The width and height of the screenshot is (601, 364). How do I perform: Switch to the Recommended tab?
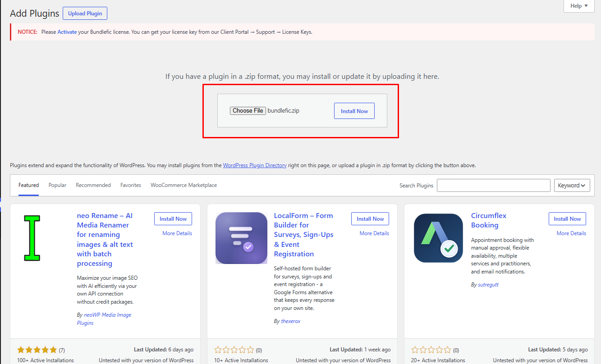(93, 185)
